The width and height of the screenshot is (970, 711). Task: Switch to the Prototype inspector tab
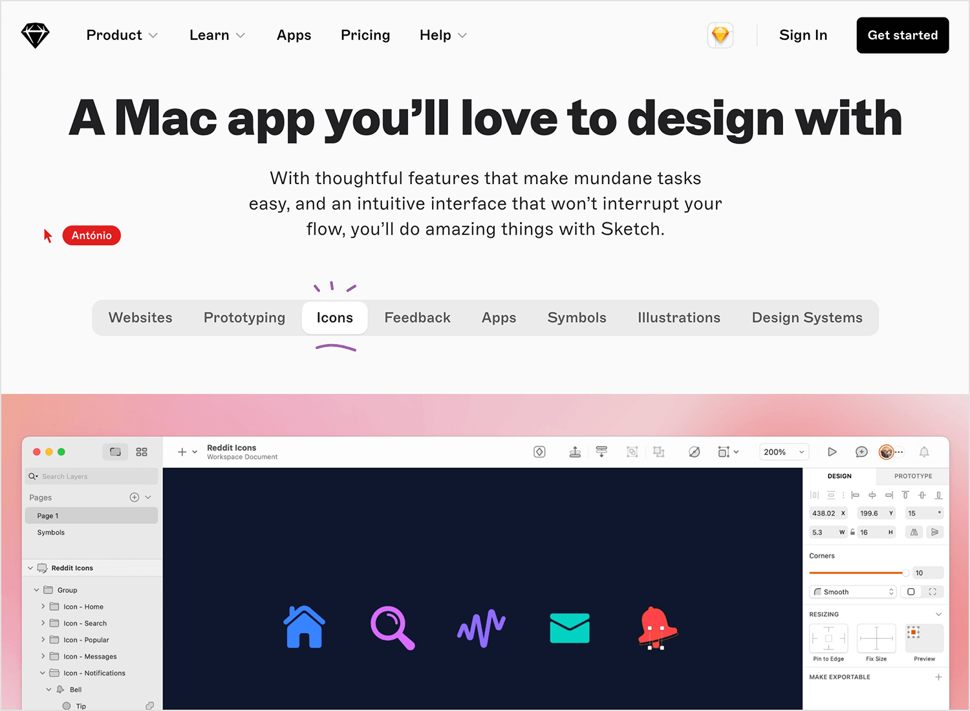click(912, 476)
